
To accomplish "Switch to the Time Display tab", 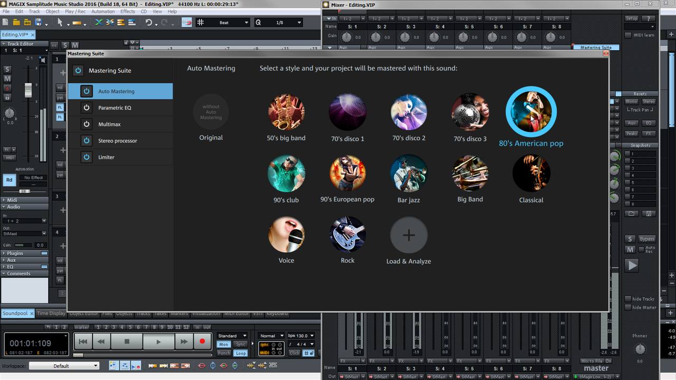I will coord(51,313).
